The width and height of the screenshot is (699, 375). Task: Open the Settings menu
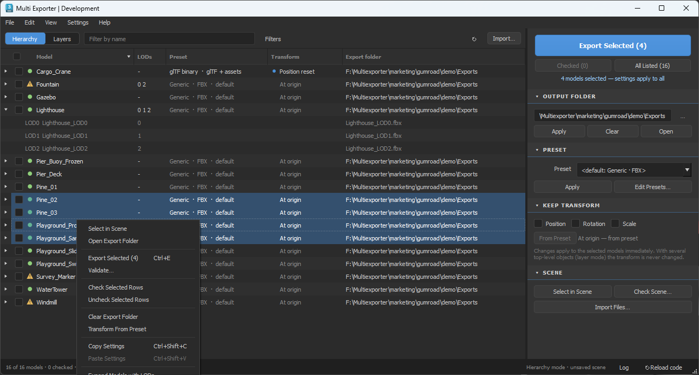click(78, 22)
